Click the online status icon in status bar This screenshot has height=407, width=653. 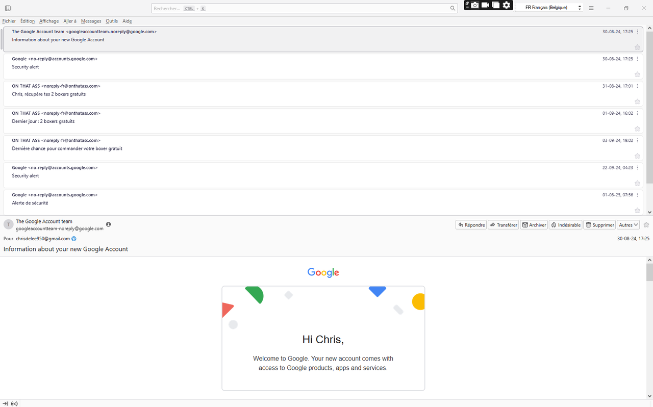[14, 403]
